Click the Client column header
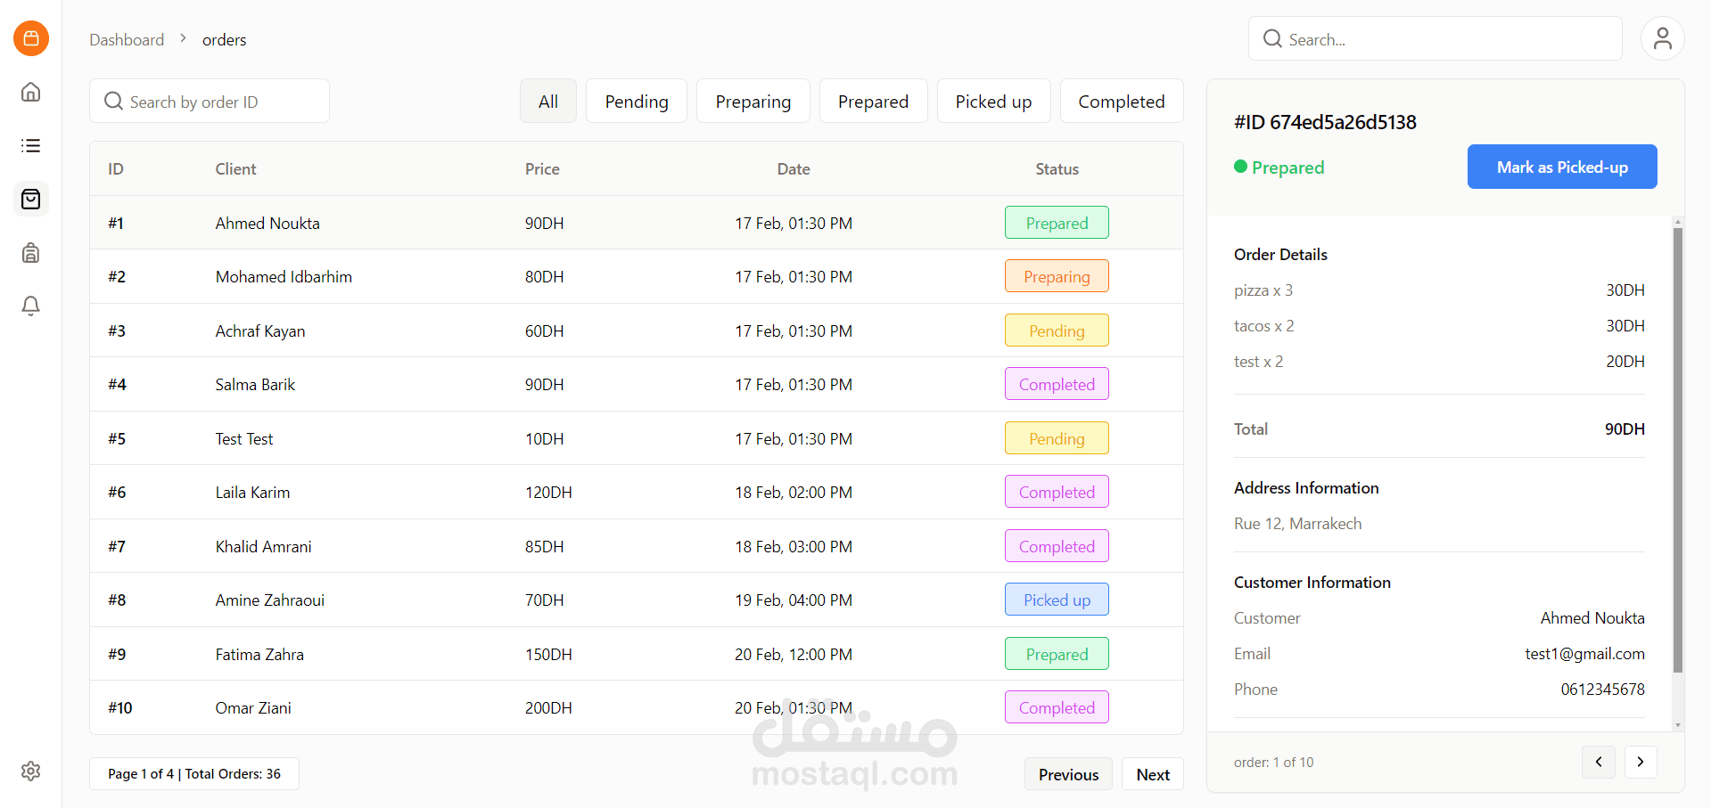The height and width of the screenshot is (808, 1711). pyautogui.click(x=235, y=168)
